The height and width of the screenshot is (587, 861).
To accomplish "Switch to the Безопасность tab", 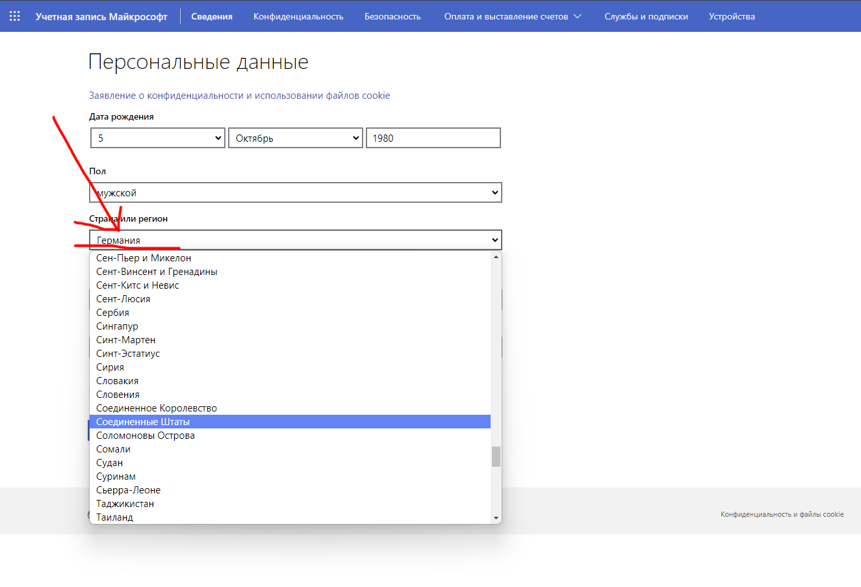I will click(x=392, y=16).
